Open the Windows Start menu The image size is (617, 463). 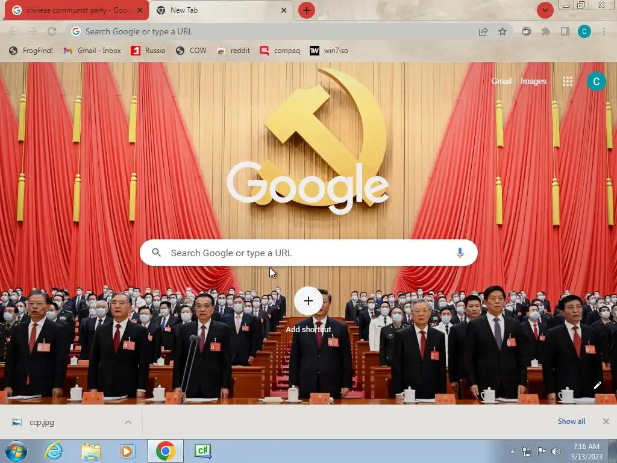click(16, 451)
